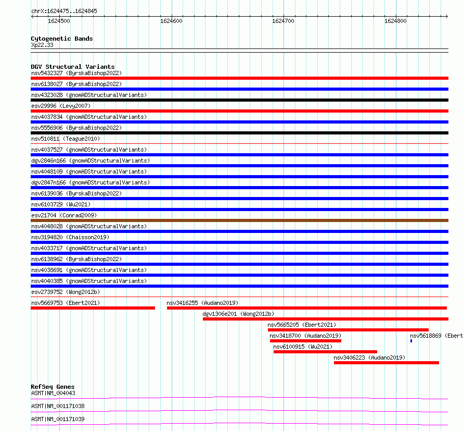Open variant nsv4323028 (gnomADStructuralVariants)
The width and height of the screenshot is (463, 431).
point(89,95)
